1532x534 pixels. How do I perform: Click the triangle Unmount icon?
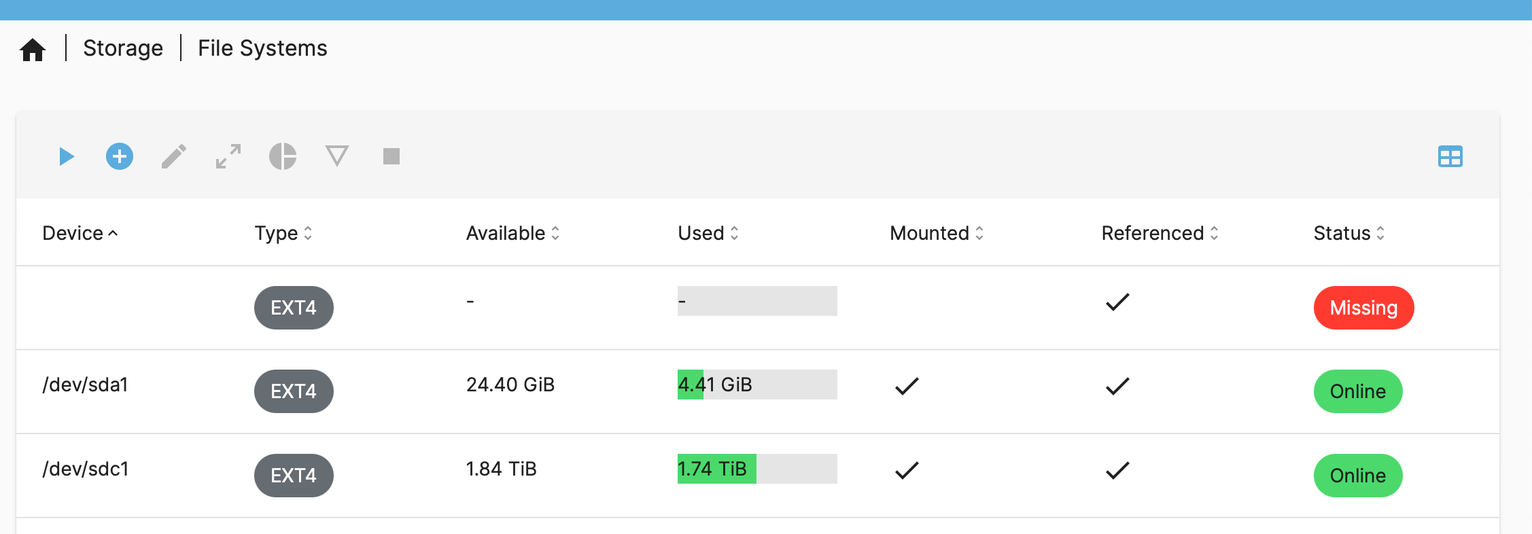pos(337,157)
